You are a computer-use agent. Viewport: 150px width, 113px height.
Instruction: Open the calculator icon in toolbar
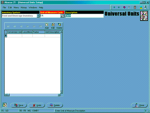pyautogui.click(x=135, y=7)
